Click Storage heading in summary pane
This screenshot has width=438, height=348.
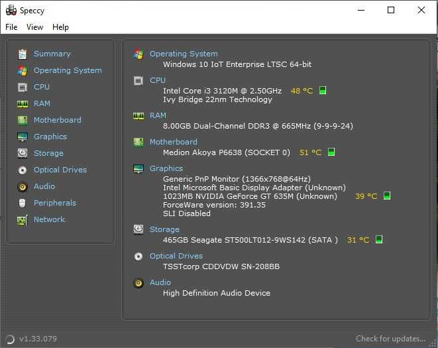[164, 229]
